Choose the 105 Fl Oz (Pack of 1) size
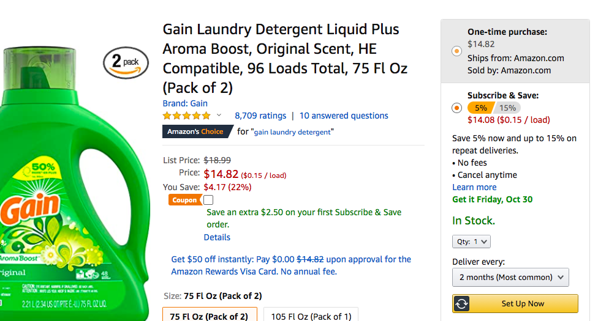The width and height of the screenshot is (598, 321). pyautogui.click(x=311, y=314)
